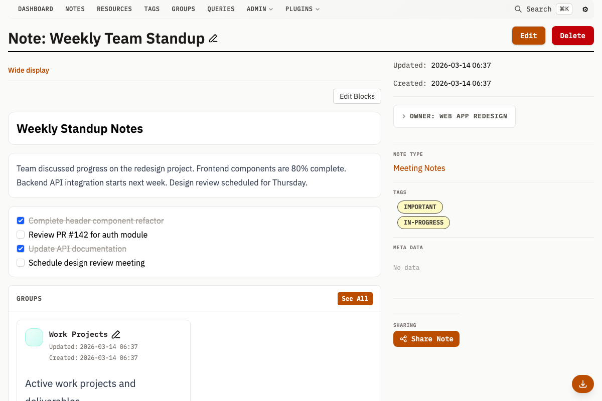Screen dimensions: 602x401
Task: Expand the Plugins dropdown menu
Action: point(302,9)
